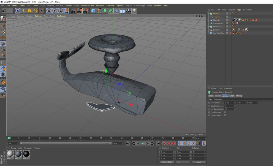Select the Foam Whale object
Screen dimensions: 273x166
pyautogui.click(x=218, y=23)
